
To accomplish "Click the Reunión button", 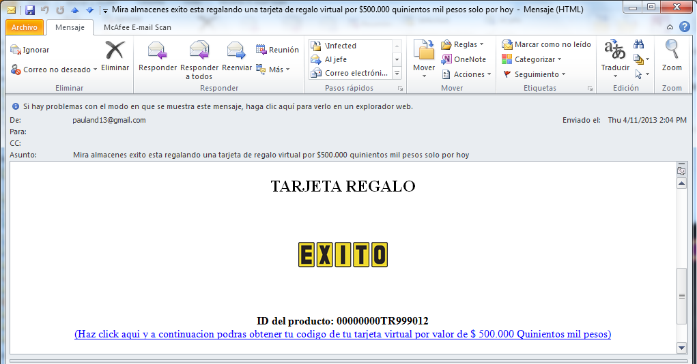I will point(277,50).
